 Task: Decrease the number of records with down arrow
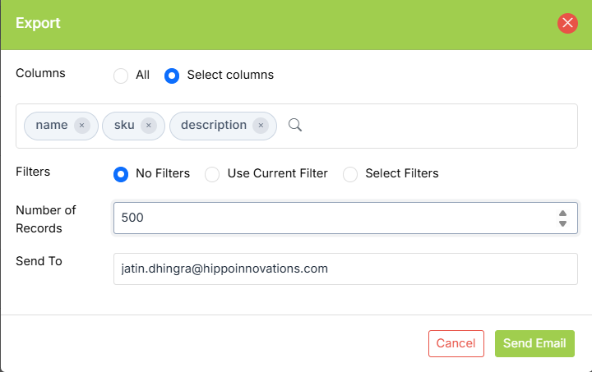tap(562, 223)
